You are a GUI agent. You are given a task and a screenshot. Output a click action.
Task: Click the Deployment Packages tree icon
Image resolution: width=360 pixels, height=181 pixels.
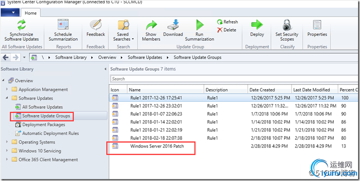point(18,124)
